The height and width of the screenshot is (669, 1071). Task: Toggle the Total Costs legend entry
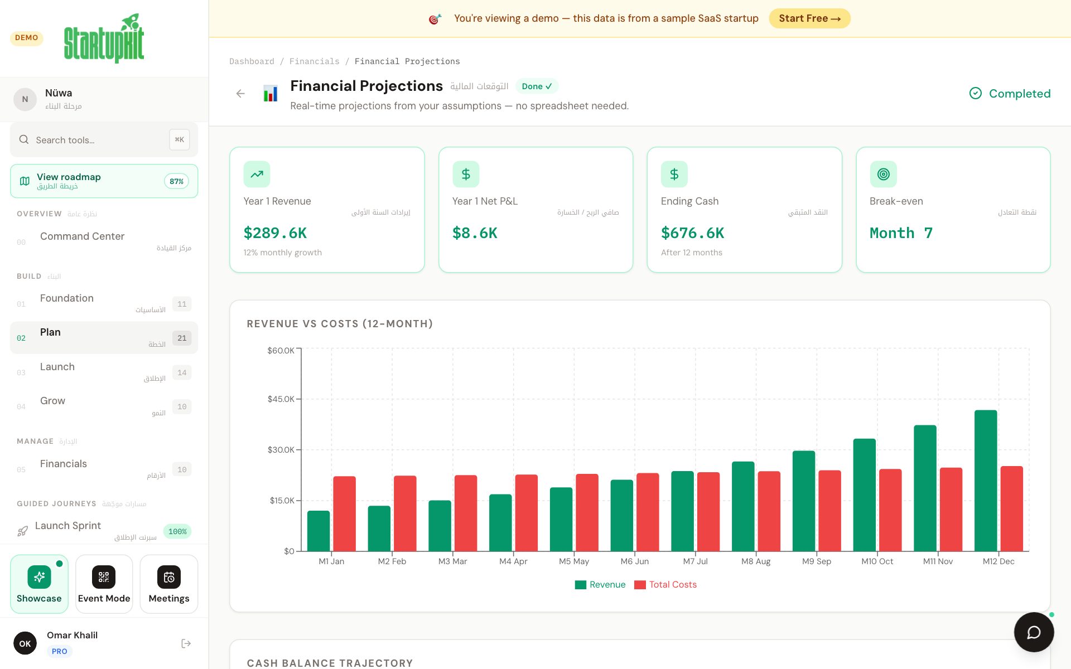665,584
